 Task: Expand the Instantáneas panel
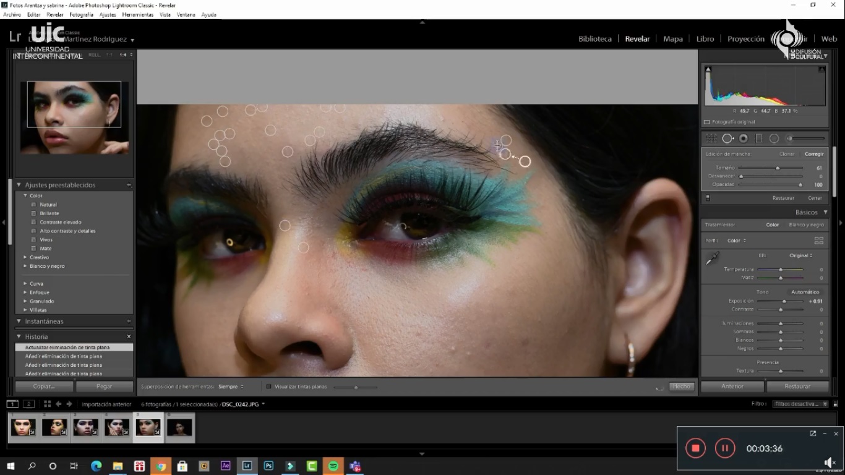(x=19, y=321)
